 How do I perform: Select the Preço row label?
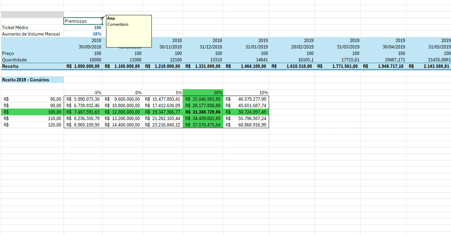32,53
